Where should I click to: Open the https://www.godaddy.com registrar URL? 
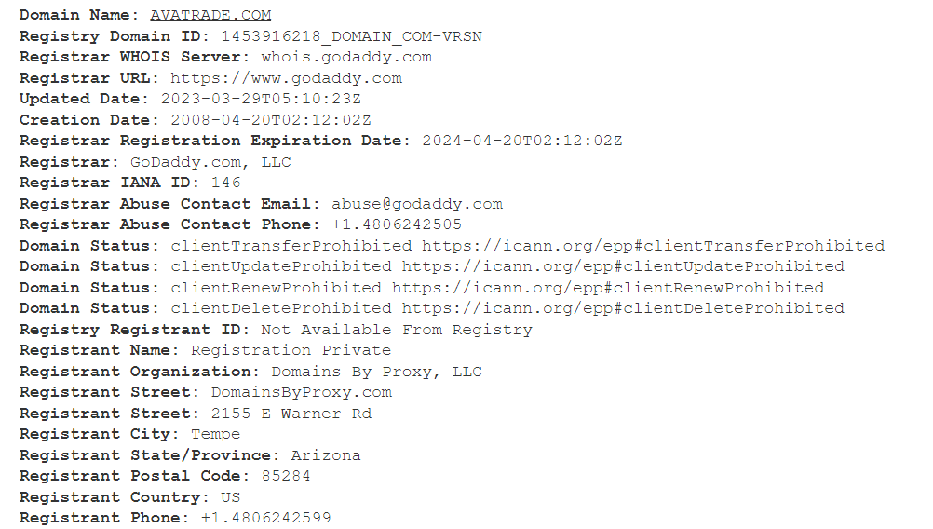286,78
